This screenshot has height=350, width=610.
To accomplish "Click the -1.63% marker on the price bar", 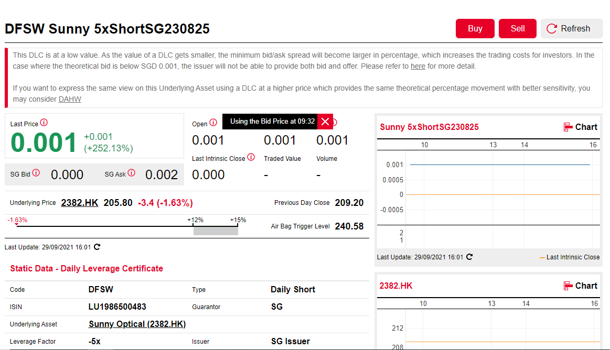I will [17, 220].
